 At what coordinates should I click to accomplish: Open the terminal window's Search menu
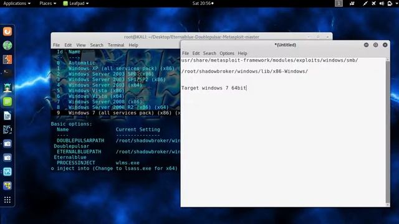[x=97, y=45]
